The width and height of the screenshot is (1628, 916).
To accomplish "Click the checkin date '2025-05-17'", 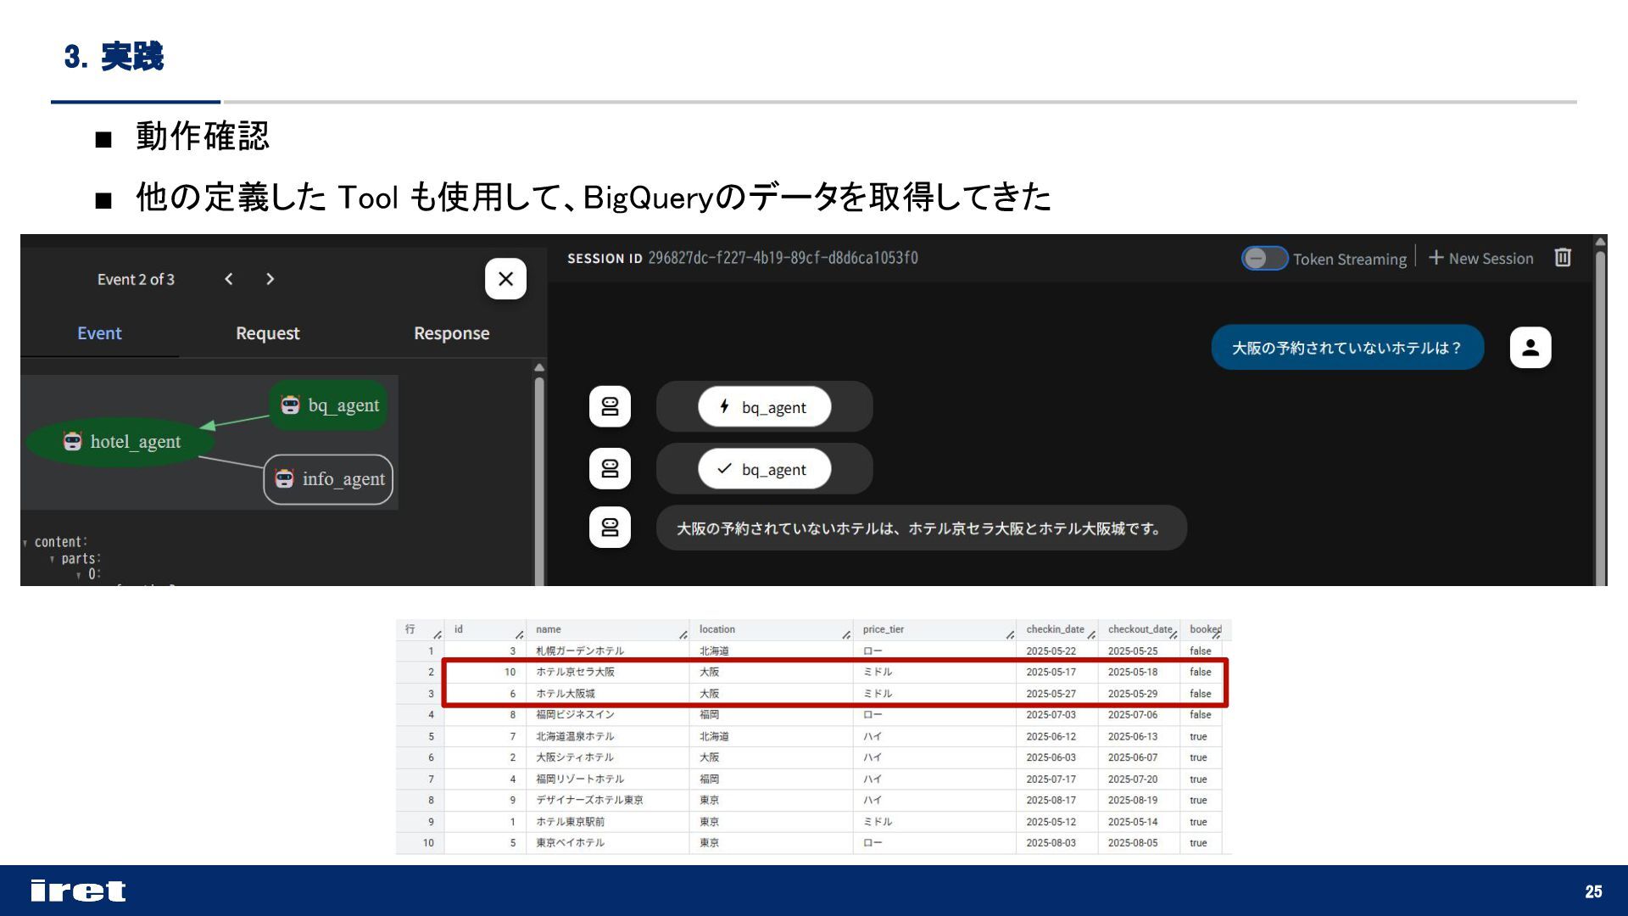I will pyautogui.click(x=1051, y=672).
